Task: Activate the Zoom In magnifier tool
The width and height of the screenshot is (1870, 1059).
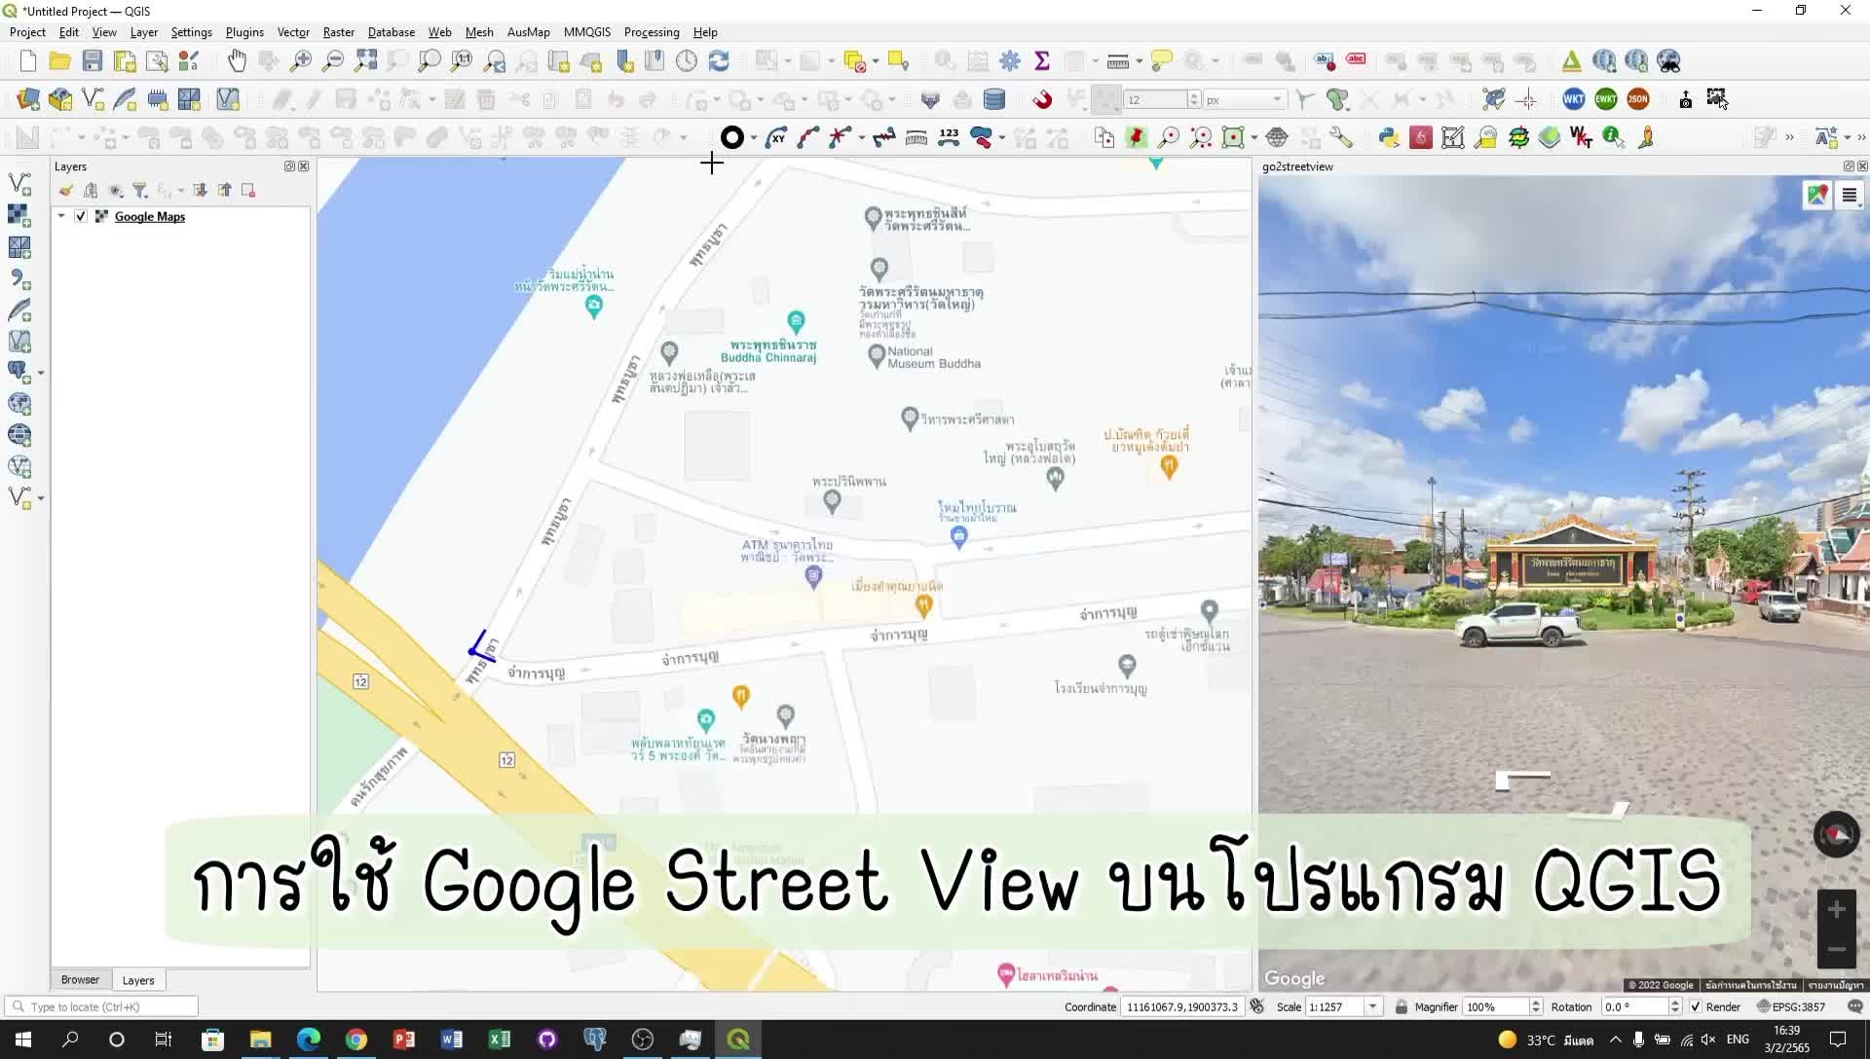Action: pyautogui.click(x=301, y=61)
